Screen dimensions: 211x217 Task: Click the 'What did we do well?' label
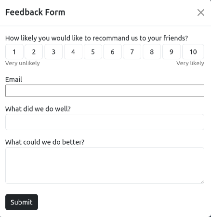coord(38,109)
